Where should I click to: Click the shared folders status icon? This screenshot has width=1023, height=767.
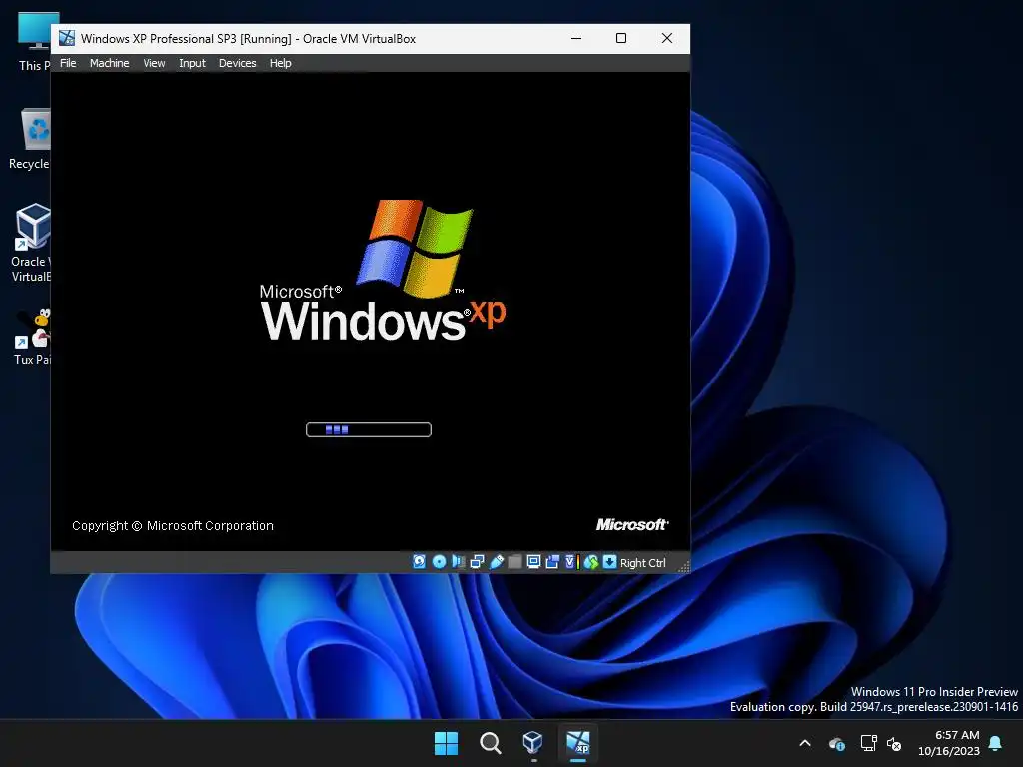[x=514, y=562]
